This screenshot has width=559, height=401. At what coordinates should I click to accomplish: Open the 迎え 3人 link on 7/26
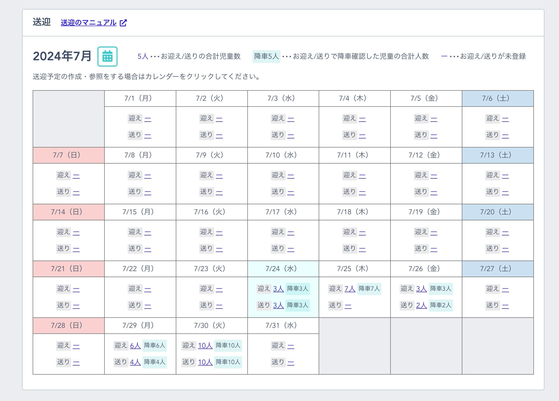pos(421,289)
